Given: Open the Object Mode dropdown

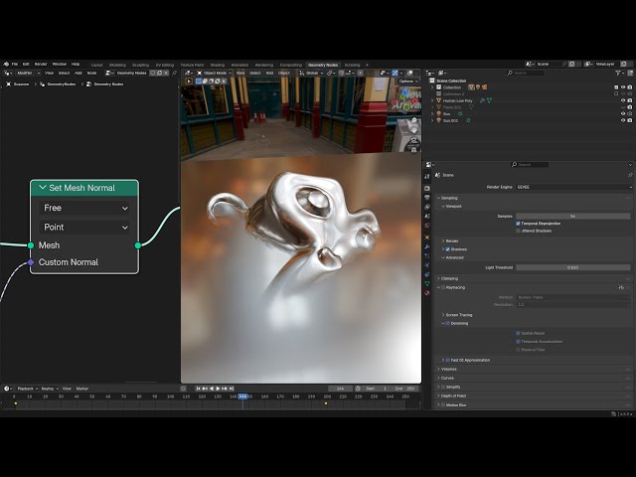Looking at the screenshot, I should [215, 73].
